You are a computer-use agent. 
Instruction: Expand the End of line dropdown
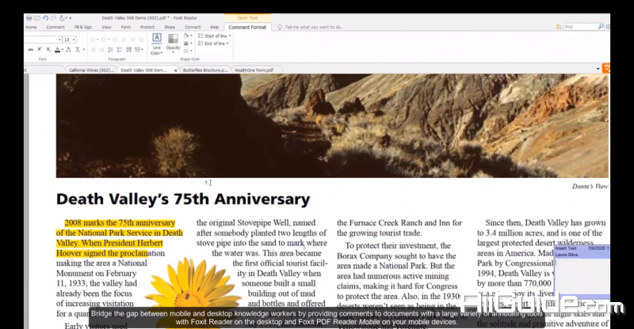(x=213, y=43)
